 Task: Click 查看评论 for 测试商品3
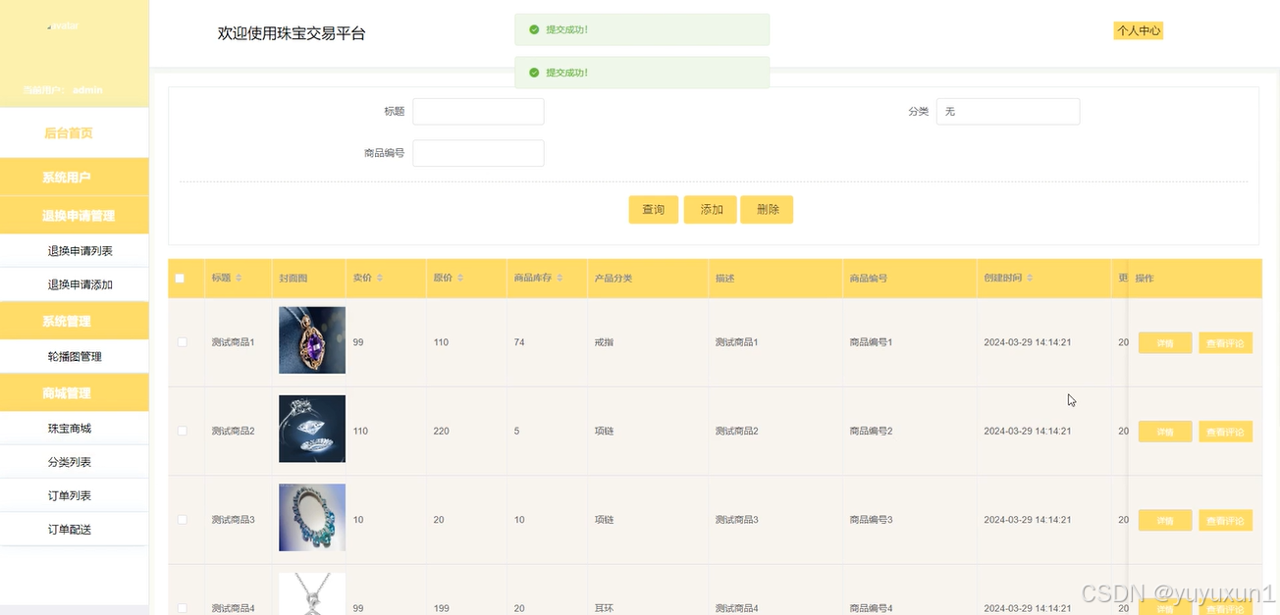click(1225, 521)
